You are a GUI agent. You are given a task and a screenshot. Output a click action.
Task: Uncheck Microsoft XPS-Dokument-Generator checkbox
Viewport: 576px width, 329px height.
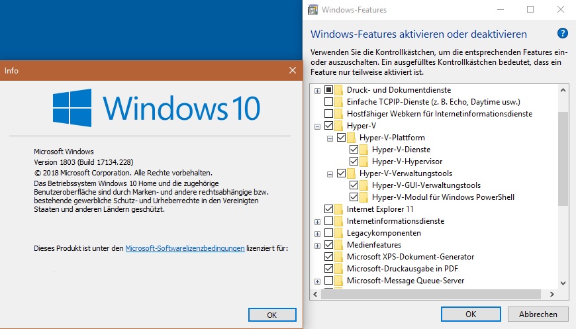[329, 256]
